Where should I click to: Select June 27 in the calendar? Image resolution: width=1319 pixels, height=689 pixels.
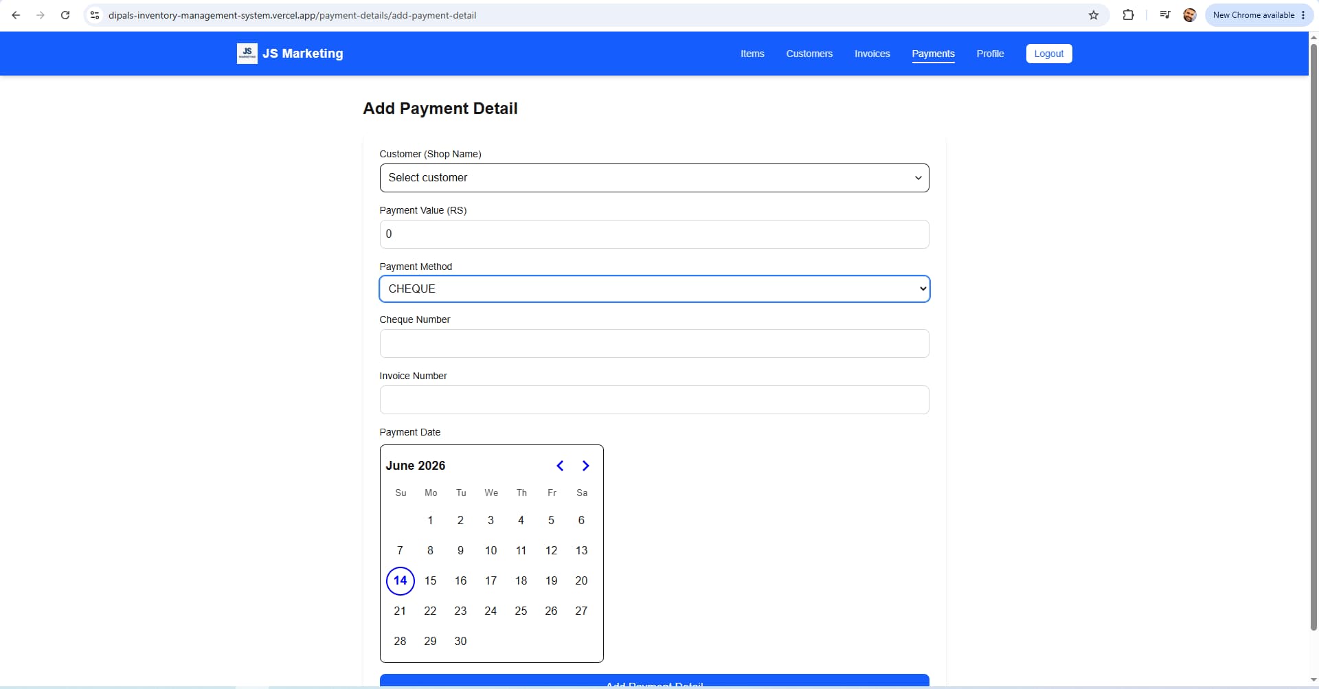coord(581,611)
